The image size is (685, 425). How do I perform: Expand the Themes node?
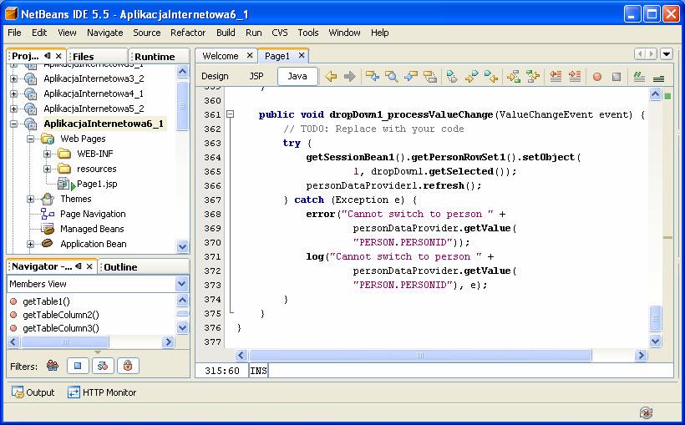31,200
